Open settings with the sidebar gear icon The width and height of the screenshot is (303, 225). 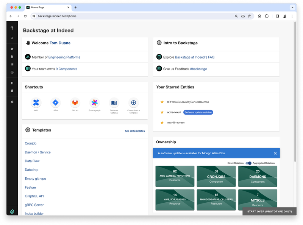[12, 102]
